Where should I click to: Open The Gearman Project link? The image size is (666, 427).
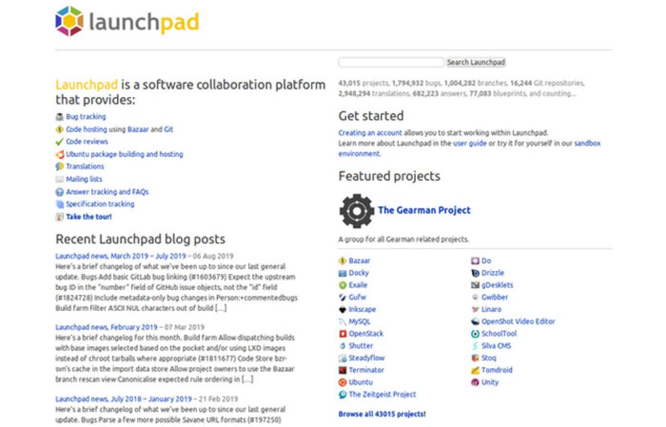424,210
